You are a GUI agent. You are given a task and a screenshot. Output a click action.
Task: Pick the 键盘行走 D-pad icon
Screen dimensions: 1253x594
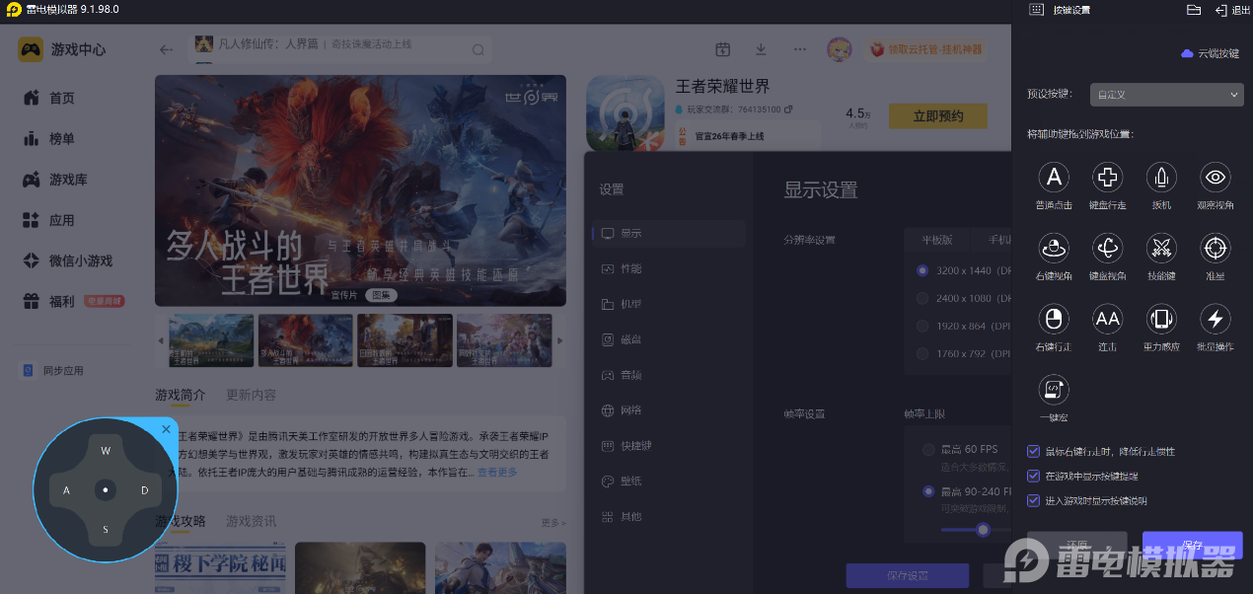[x=1107, y=178]
